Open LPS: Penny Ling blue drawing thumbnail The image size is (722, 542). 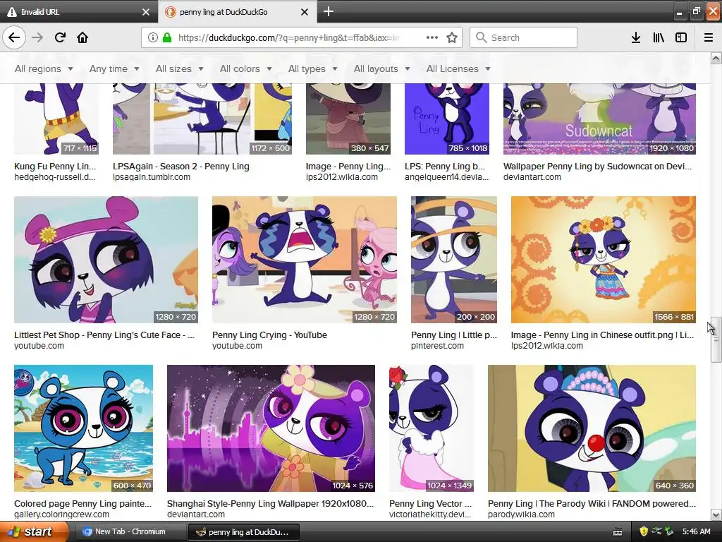[x=446, y=119]
